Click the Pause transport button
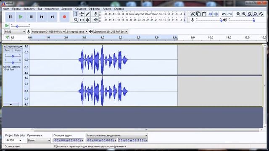 coord(10,17)
